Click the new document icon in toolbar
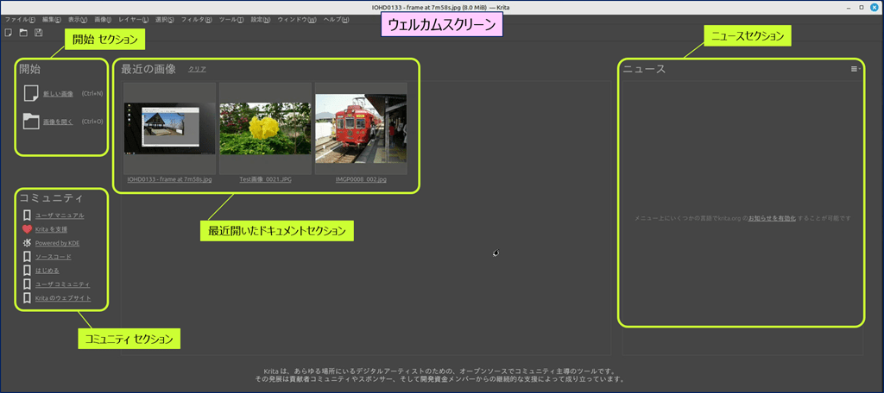The width and height of the screenshot is (884, 393). coord(9,33)
